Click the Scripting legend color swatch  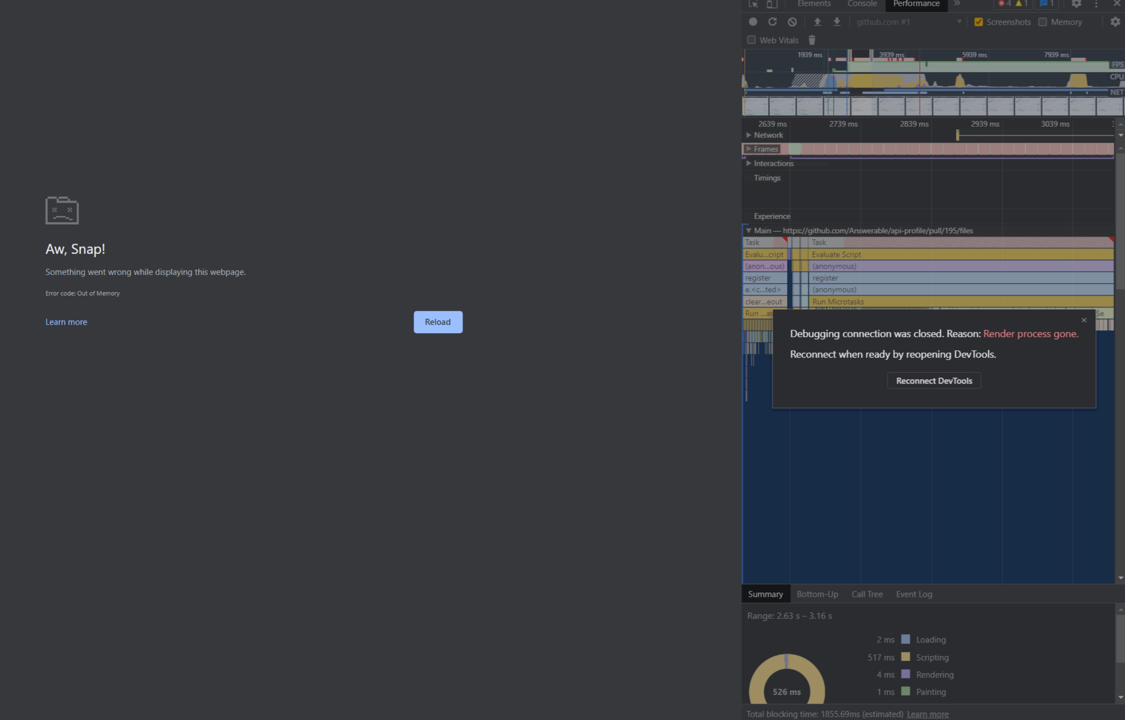(x=905, y=657)
